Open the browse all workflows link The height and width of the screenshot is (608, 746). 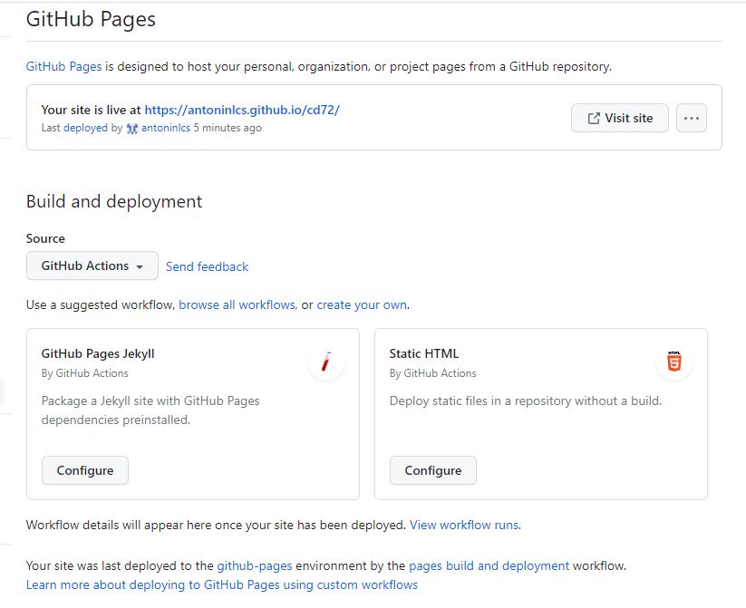pos(237,305)
